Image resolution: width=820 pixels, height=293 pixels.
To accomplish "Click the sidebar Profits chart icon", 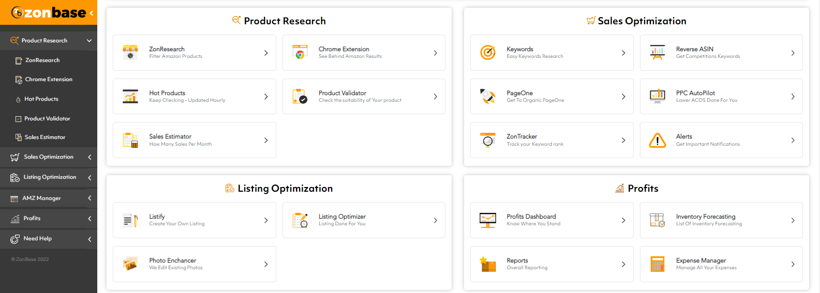I will click(15, 219).
